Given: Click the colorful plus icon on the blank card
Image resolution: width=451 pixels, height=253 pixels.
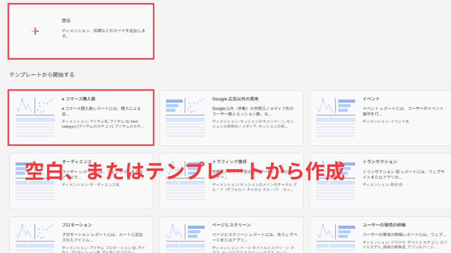Looking at the screenshot, I should 35,31.
